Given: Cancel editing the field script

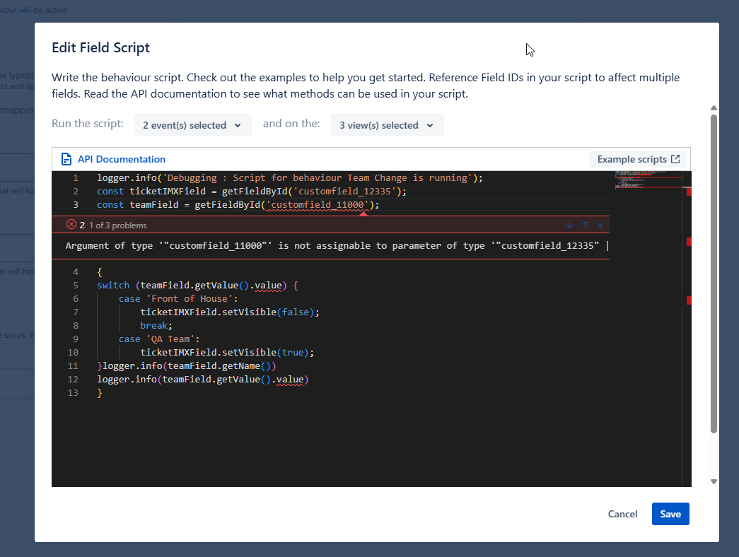Looking at the screenshot, I should click(622, 514).
